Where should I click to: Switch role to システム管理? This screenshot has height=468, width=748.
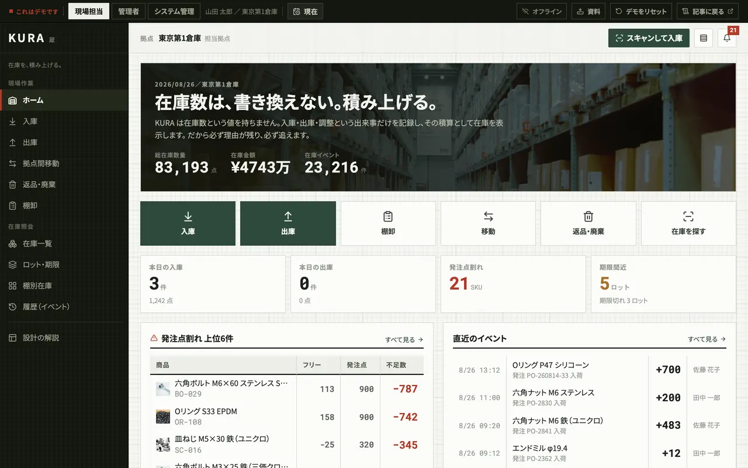[174, 11]
